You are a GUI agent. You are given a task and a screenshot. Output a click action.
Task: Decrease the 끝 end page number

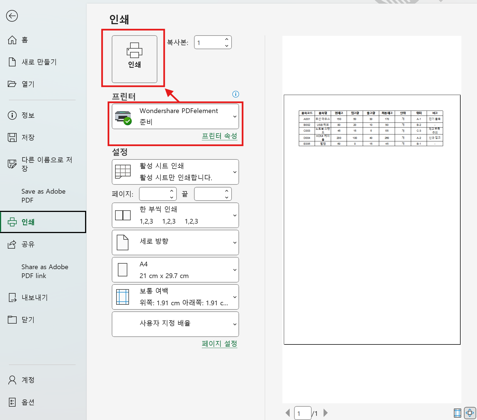click(227, 197)
